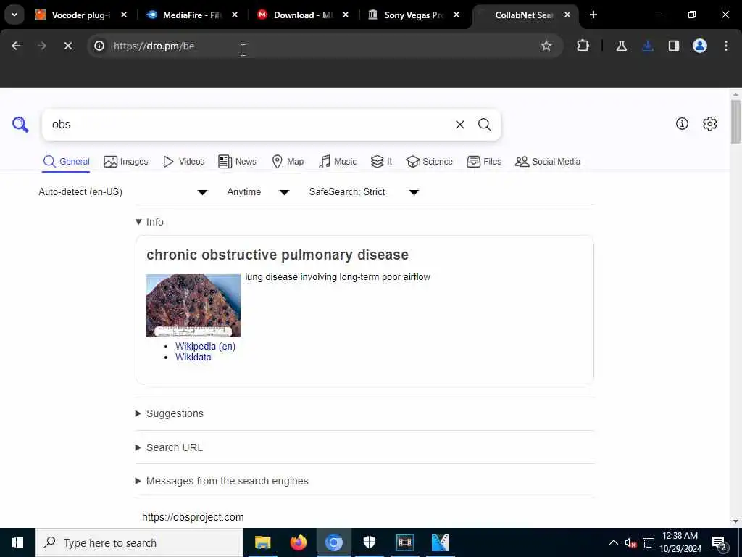Open the obsproject.com result URL
742x557 pixels.
193,517
